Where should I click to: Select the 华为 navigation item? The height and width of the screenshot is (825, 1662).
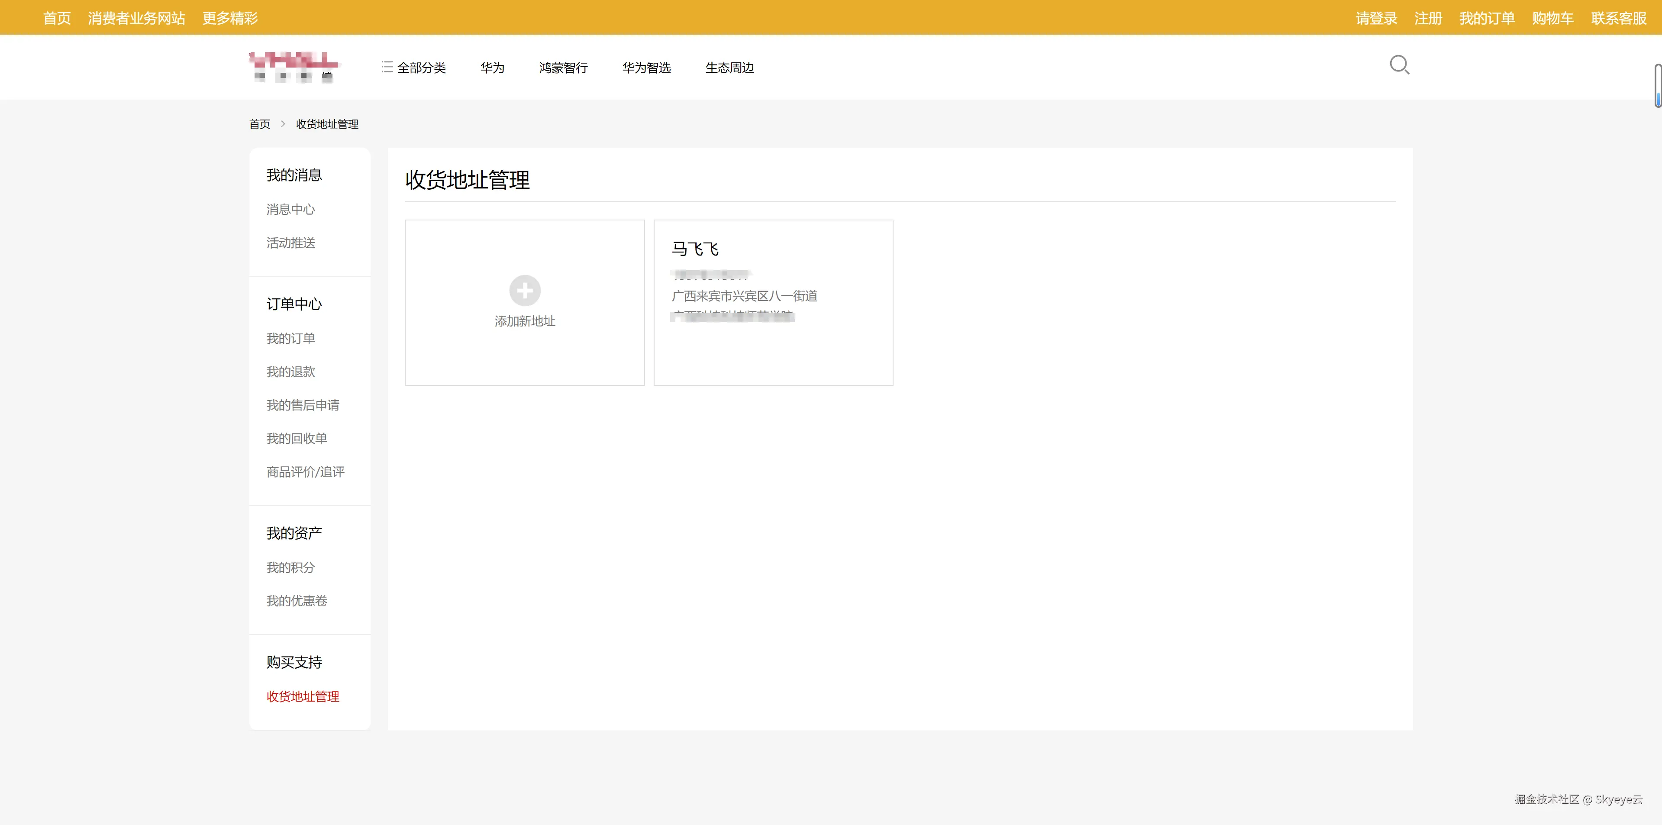(x=492, y=68)
